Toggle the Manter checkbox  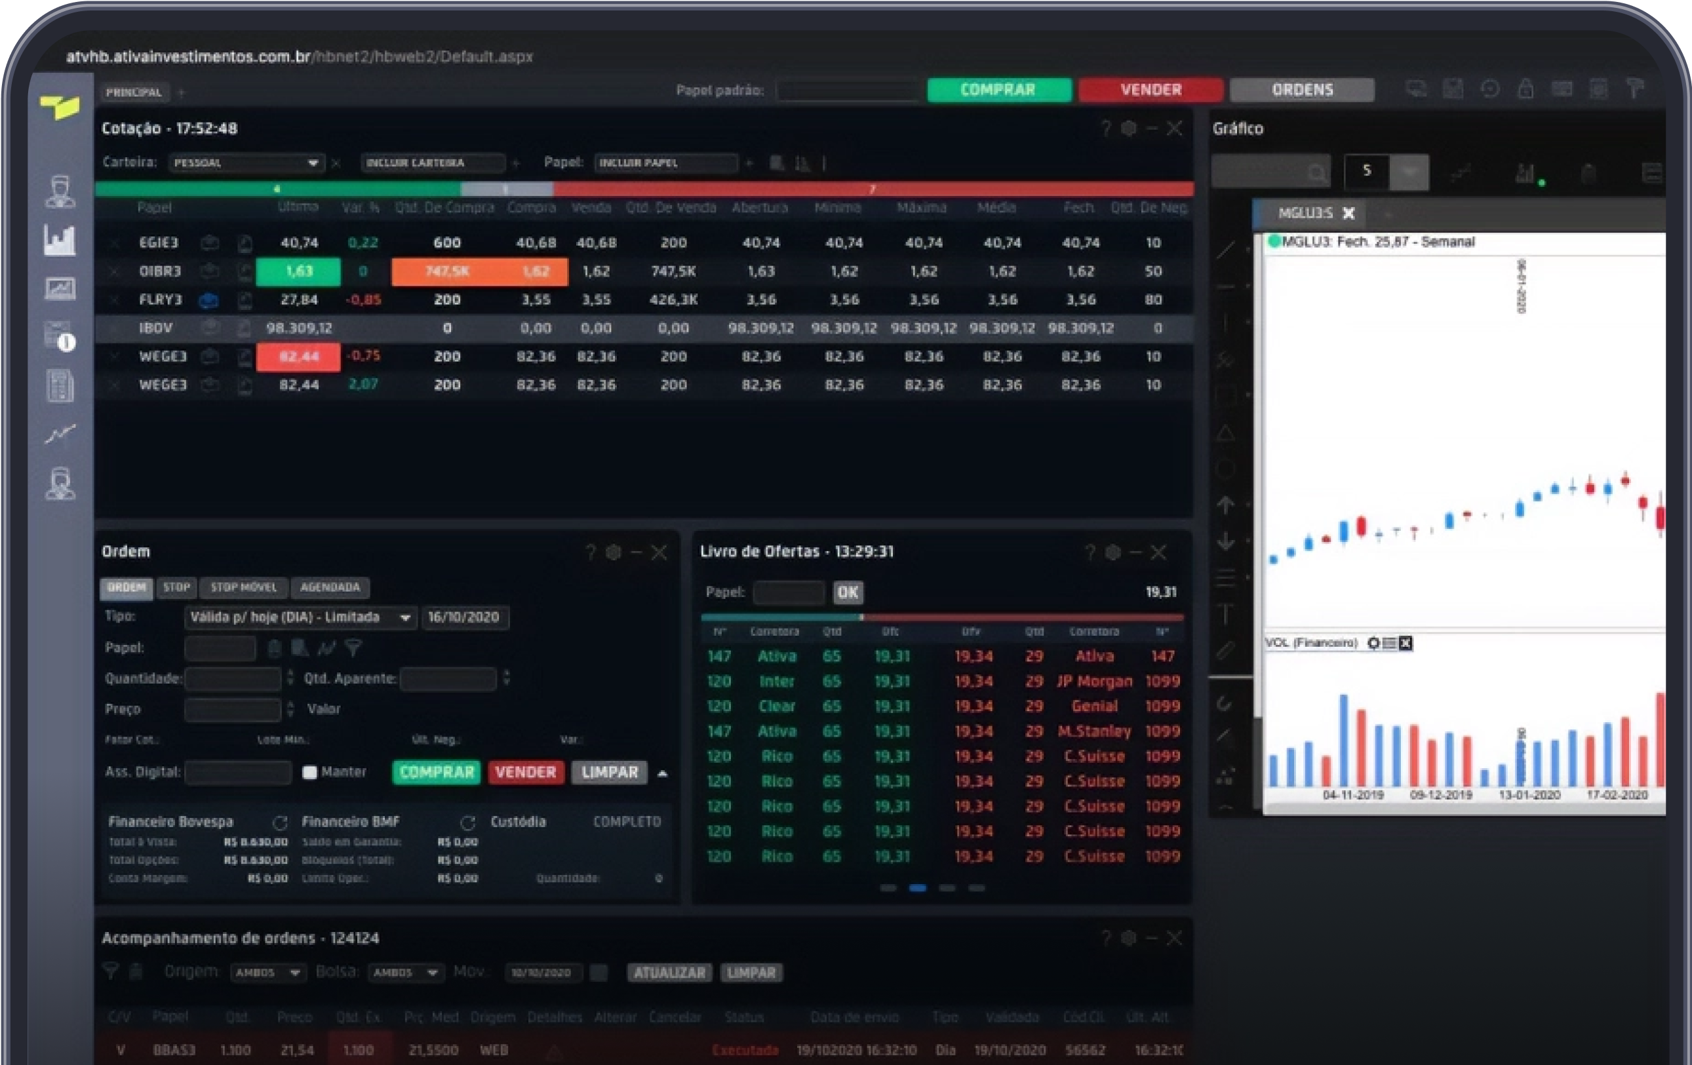coord(309,773)
